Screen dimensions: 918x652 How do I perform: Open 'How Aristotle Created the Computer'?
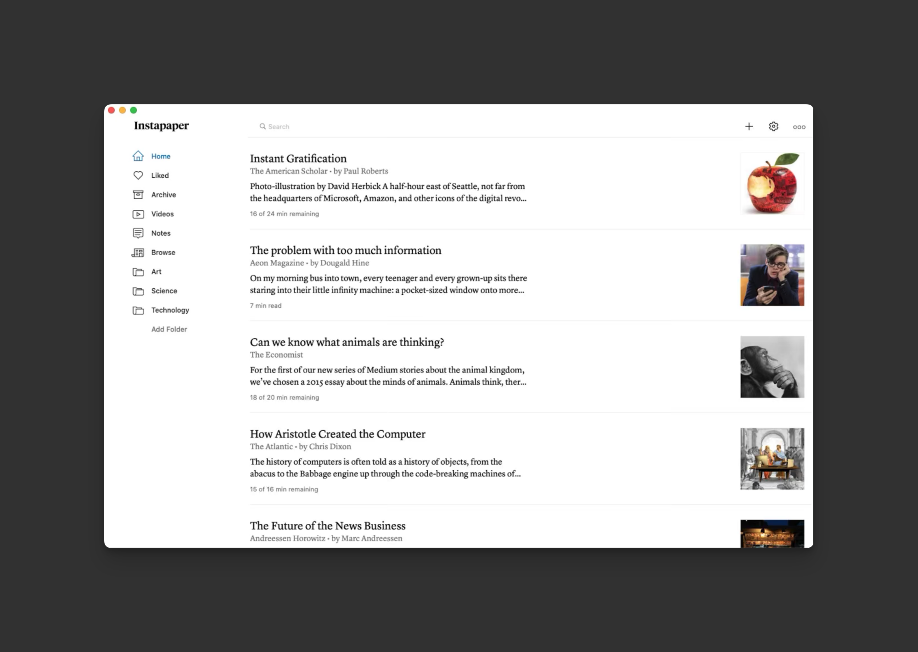coord(337,434)
